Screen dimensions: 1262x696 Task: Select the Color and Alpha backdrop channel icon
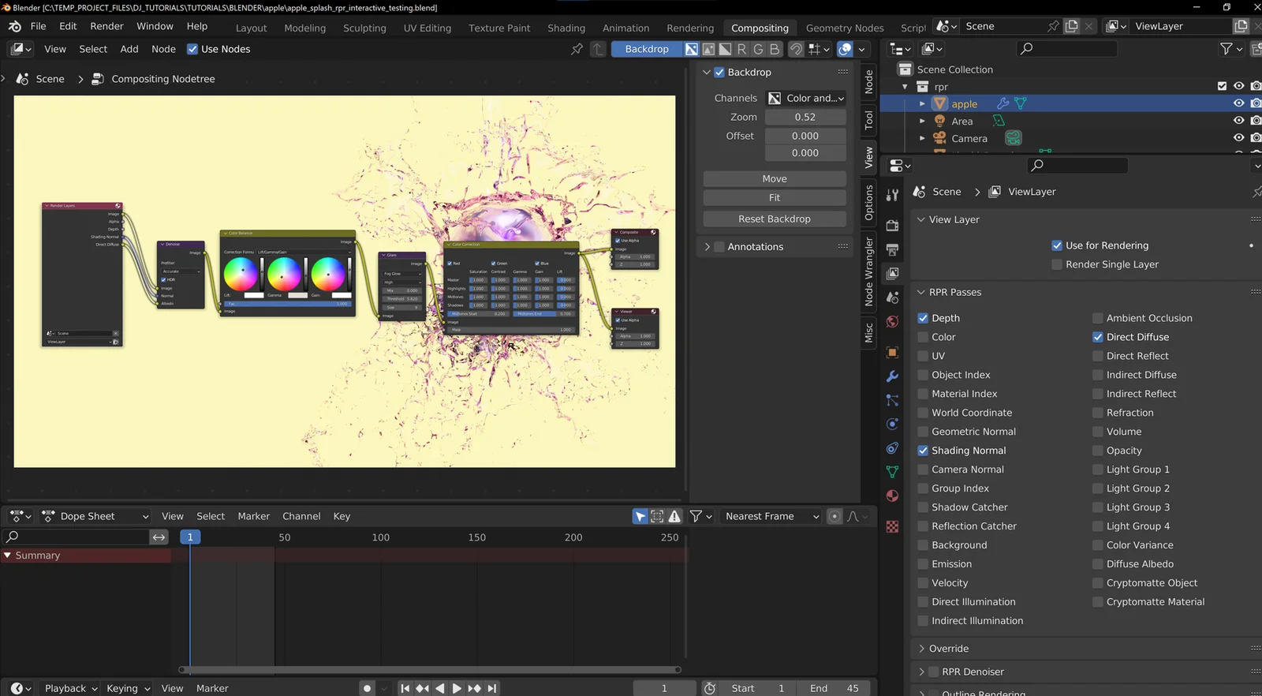click(x=692, y=49)
